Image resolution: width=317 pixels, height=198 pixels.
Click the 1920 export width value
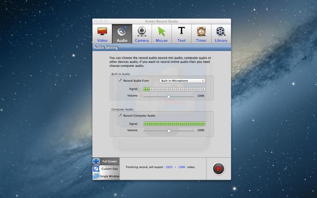169,167
